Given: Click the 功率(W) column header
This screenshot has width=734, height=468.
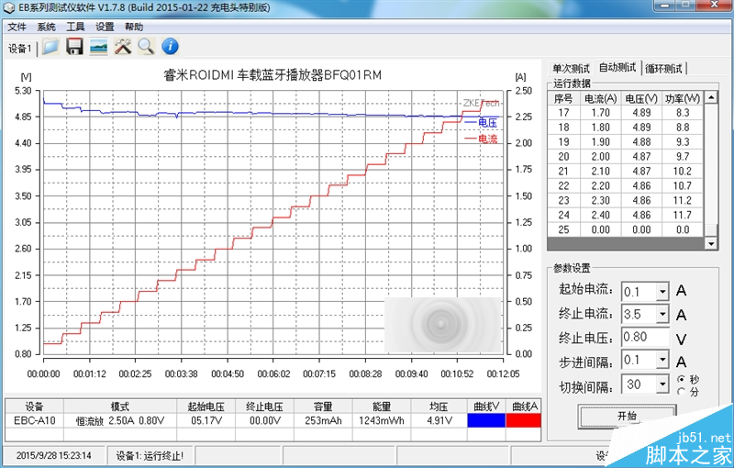Looking at the screenshot, I should click(683, 98).
